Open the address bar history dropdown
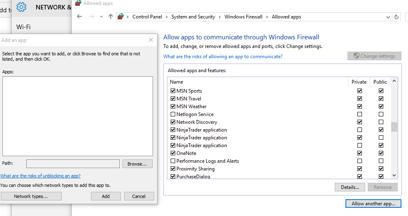408x216 pixels. (388, 17)
